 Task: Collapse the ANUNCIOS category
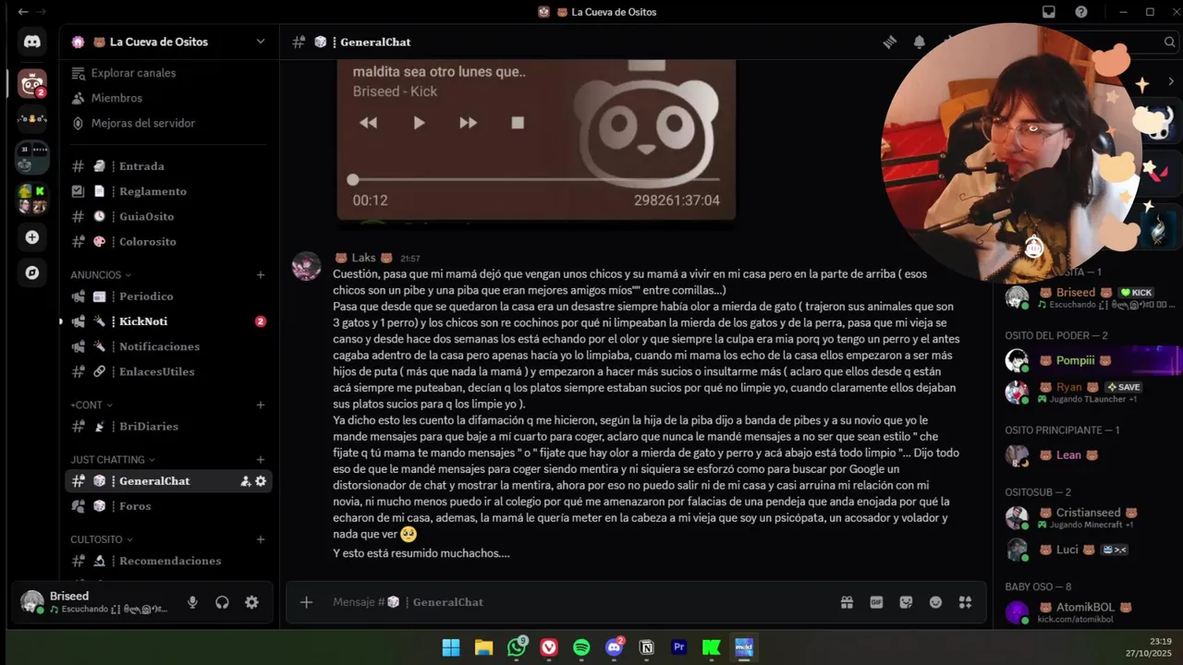101,275
